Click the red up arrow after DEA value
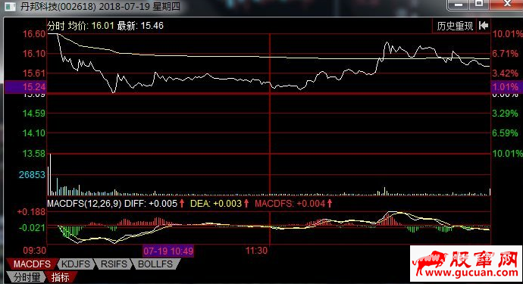This screenshot has width=523, height=284. click(246, 203)
